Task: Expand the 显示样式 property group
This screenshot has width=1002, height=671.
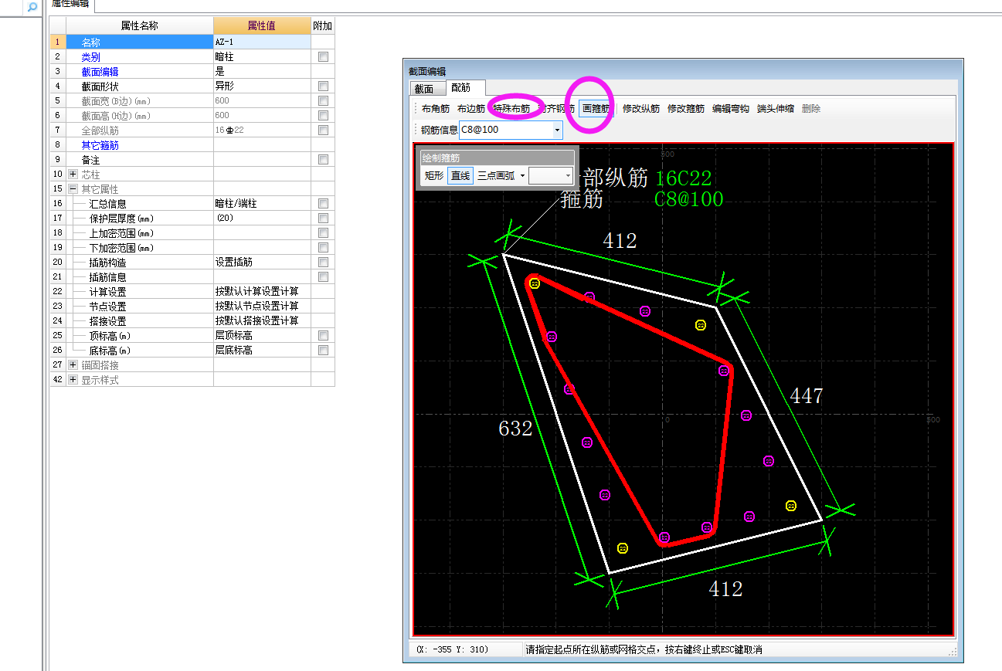Action: [x=73, y=380]
